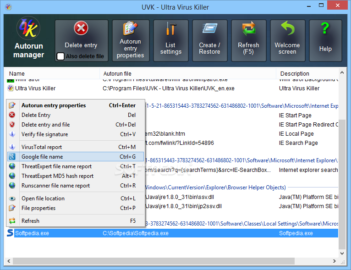The height and width of the screenshot is (270, 351).
Task: Open Help with green question mark
Action: coord(325,40)
